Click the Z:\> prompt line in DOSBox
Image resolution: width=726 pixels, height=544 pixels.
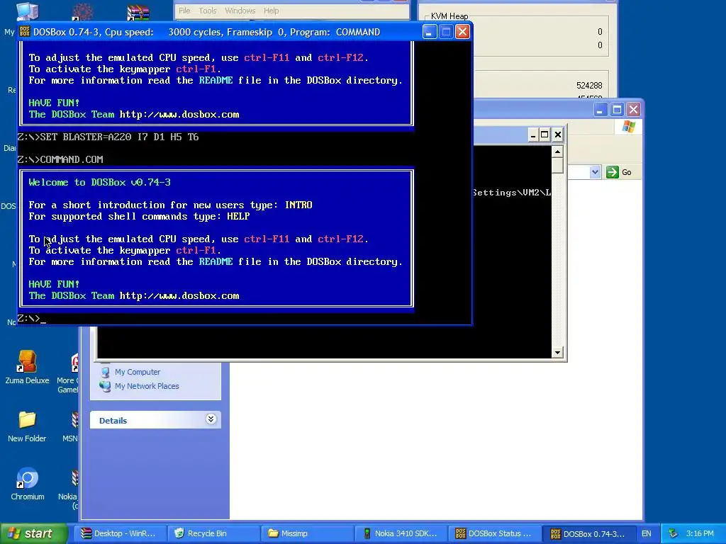pos(31,318)
